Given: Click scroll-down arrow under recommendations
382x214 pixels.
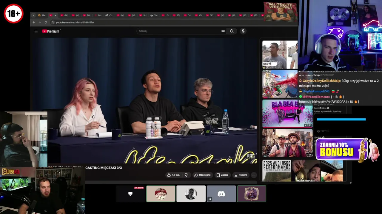Looking at the screenshot, I should pyautogui.click(x=351, y=183).
